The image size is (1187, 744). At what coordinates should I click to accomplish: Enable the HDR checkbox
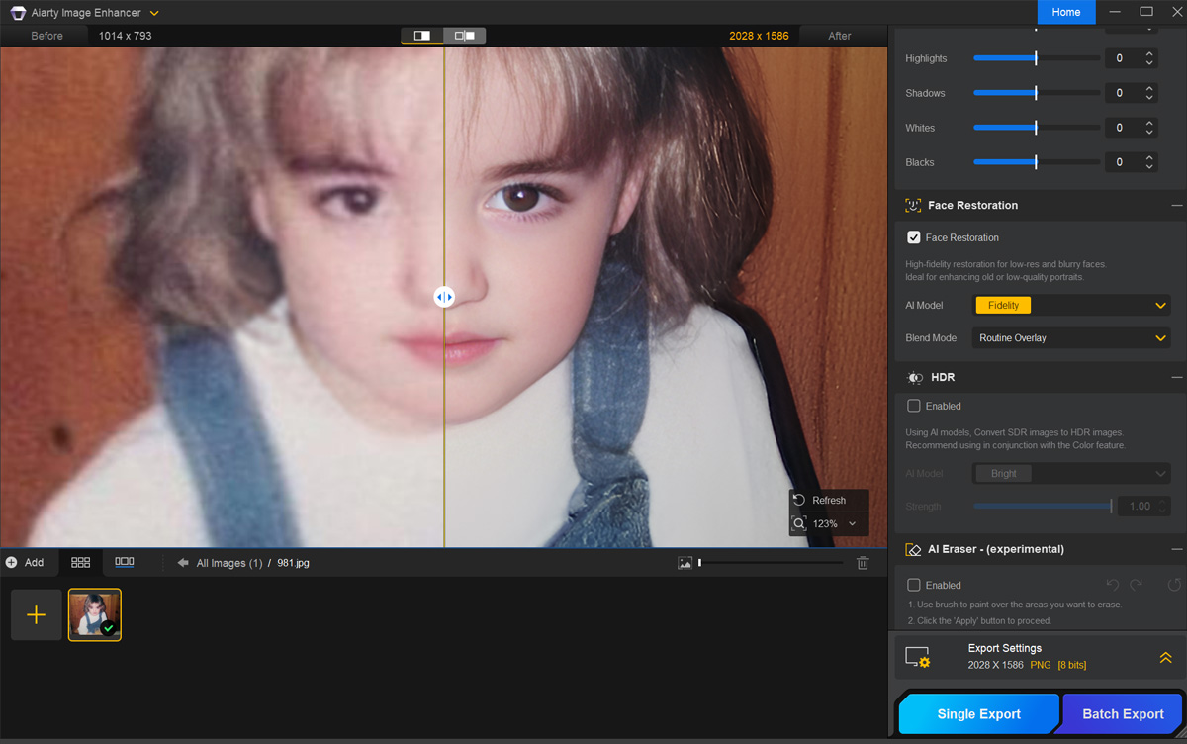click(x=914, y=406)
